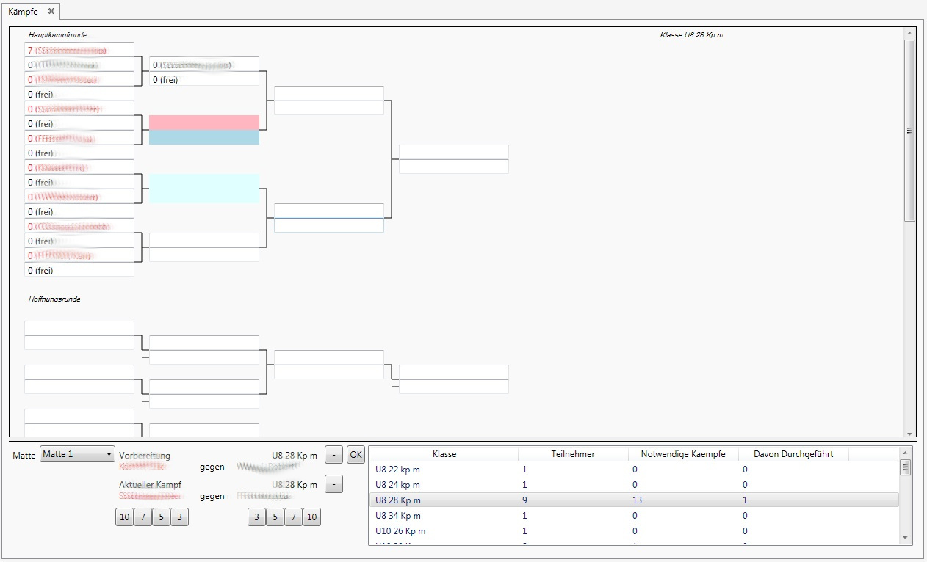
Task: Sort by Teilnehmer column header
Action: (573, 454)
